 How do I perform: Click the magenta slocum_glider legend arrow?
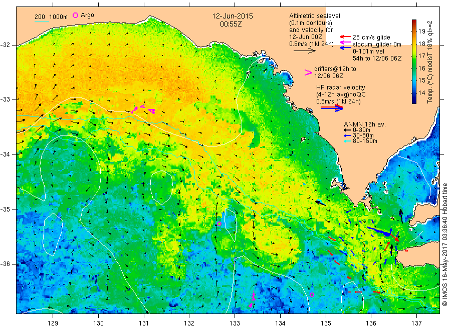pos(345,42)
